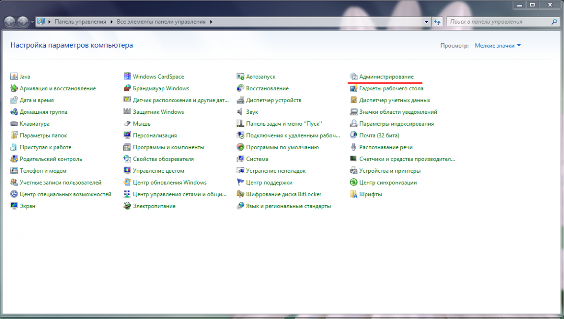Viewport: 564px width, 319px height.
Task: Expand the root arrow before Панель управления
Action: point(49,22)
